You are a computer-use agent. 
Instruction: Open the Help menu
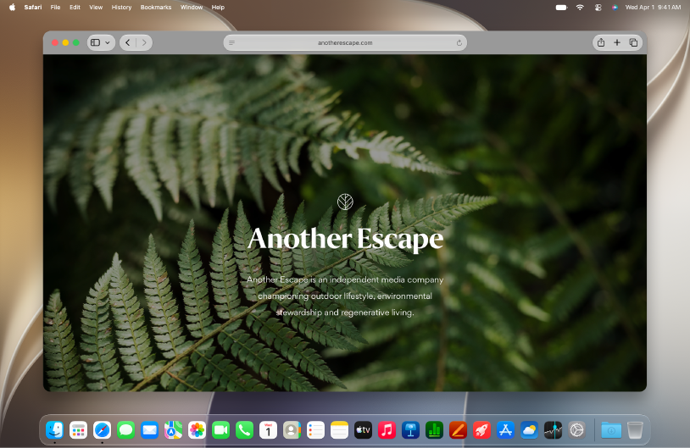[x=218, y=7]
